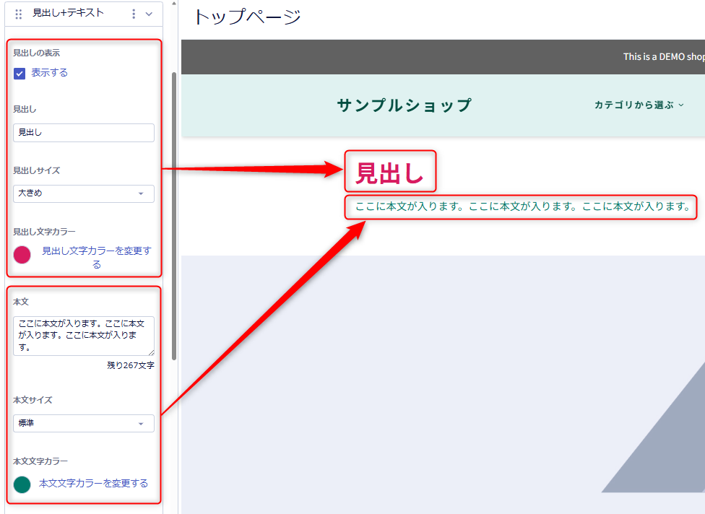Open the three-dot menu for 見出し+テキスト
This screenshot has width=705, height=514.
point(134,14)
